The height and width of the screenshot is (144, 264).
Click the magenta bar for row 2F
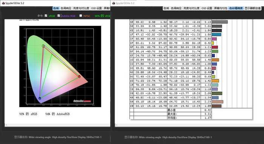pos(214,39)
